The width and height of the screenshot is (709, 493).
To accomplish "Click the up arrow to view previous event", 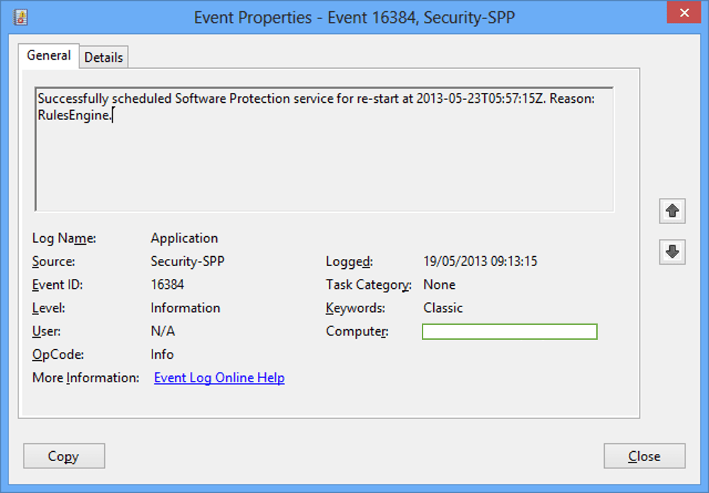I will [x=671, y=211].
